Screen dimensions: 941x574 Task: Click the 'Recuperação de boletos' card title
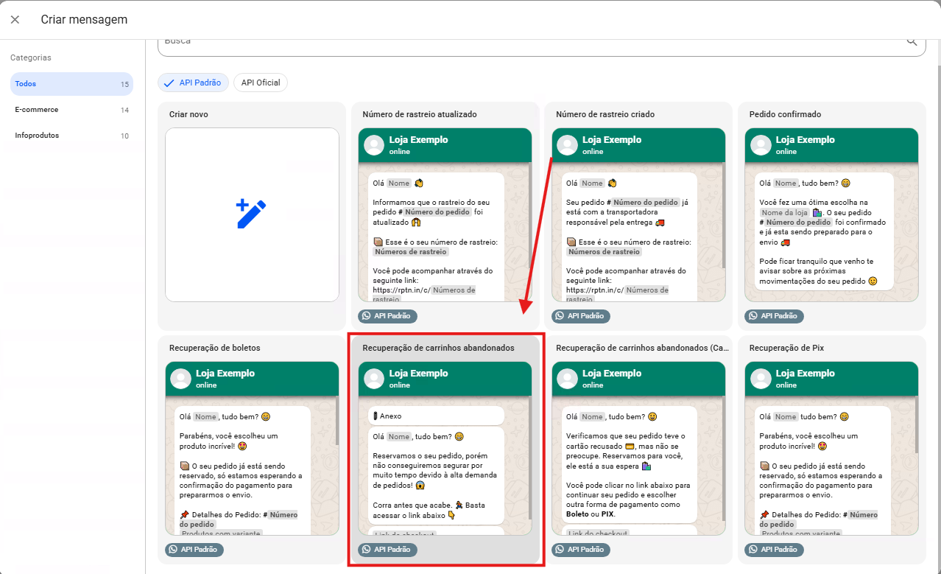(215, 348)
